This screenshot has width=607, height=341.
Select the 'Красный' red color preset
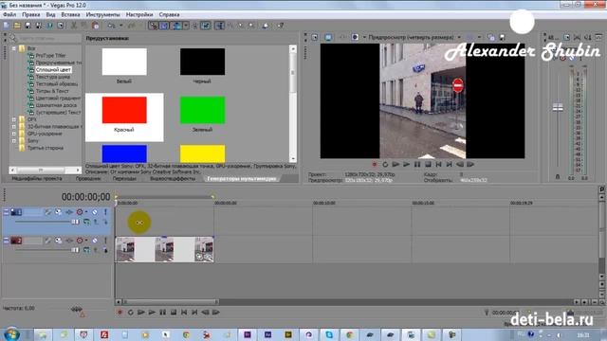[x=124, y=117]
